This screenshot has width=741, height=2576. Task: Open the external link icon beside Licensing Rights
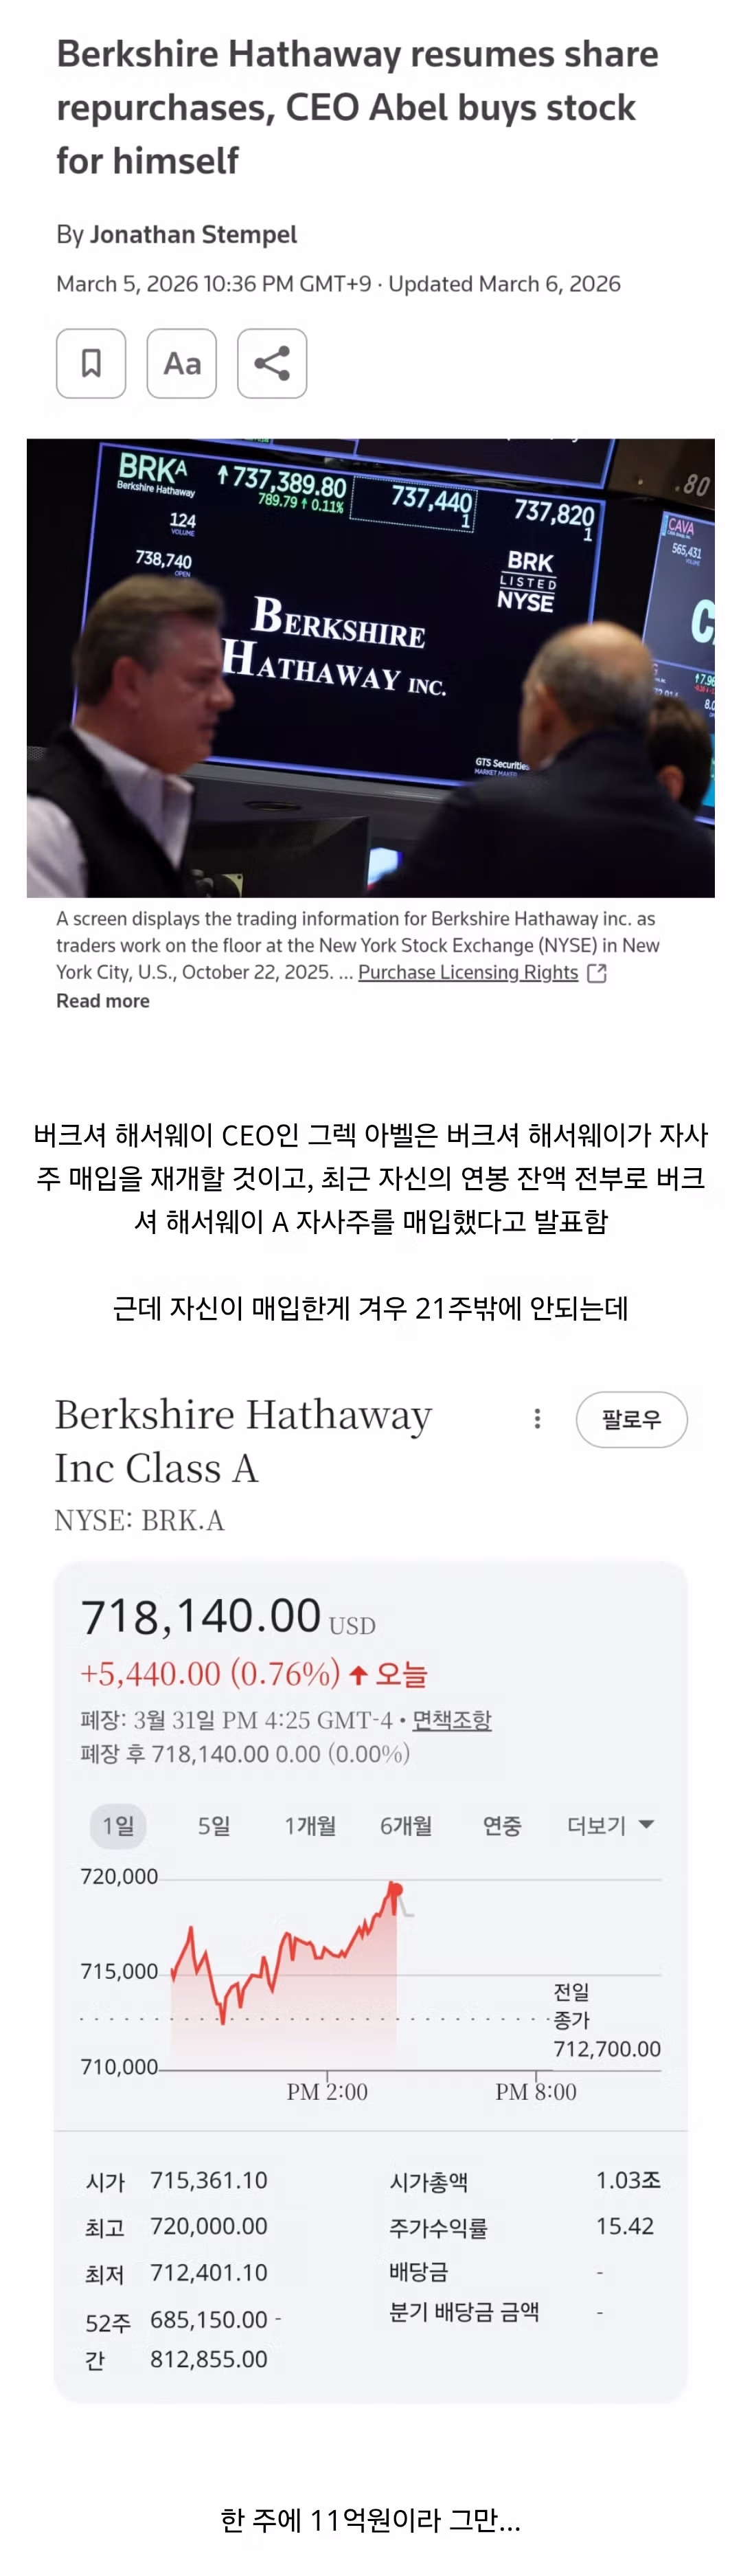(597, 973)
